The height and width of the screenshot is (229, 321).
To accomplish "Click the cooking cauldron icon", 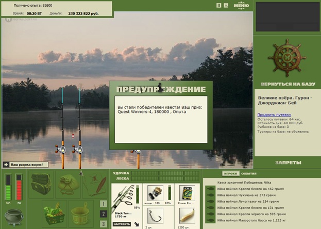I will coord(14,217).
